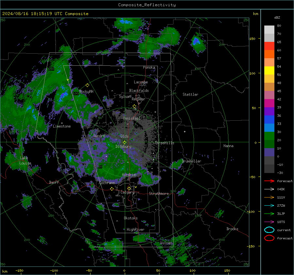The width and height of the screenshot is (294, 275).
Task: Click the yellow diamond marker beside RockyMH
Action: [87, 85]
